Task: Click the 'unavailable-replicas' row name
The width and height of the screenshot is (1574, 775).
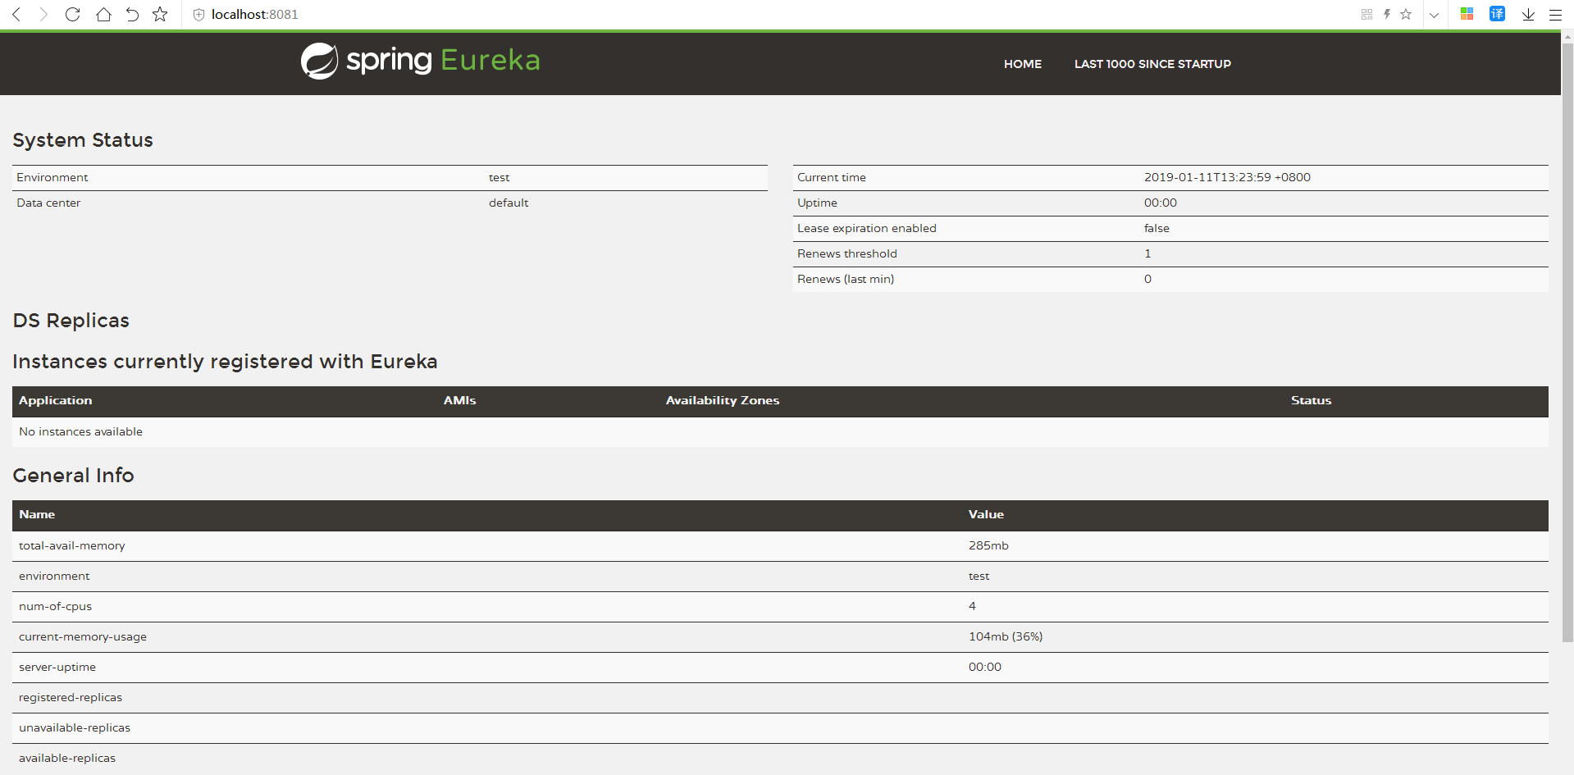Action: coord(75,727)
